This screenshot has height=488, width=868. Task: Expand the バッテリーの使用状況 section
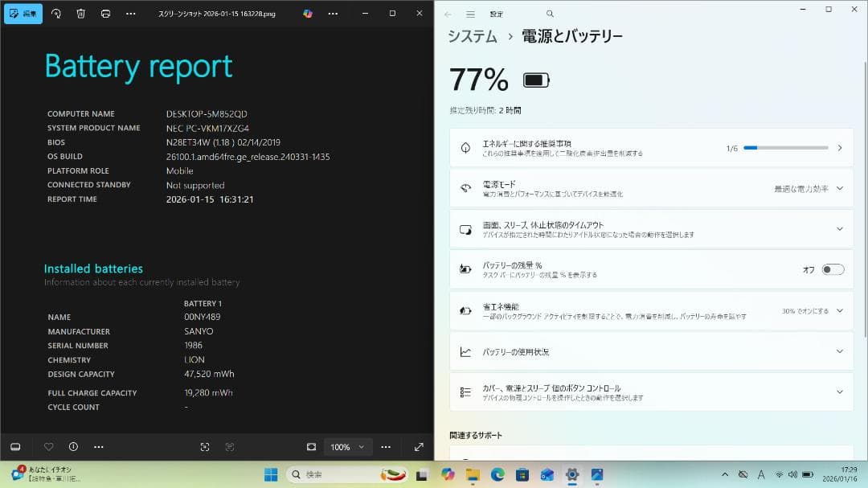click(x=840, y=351)
